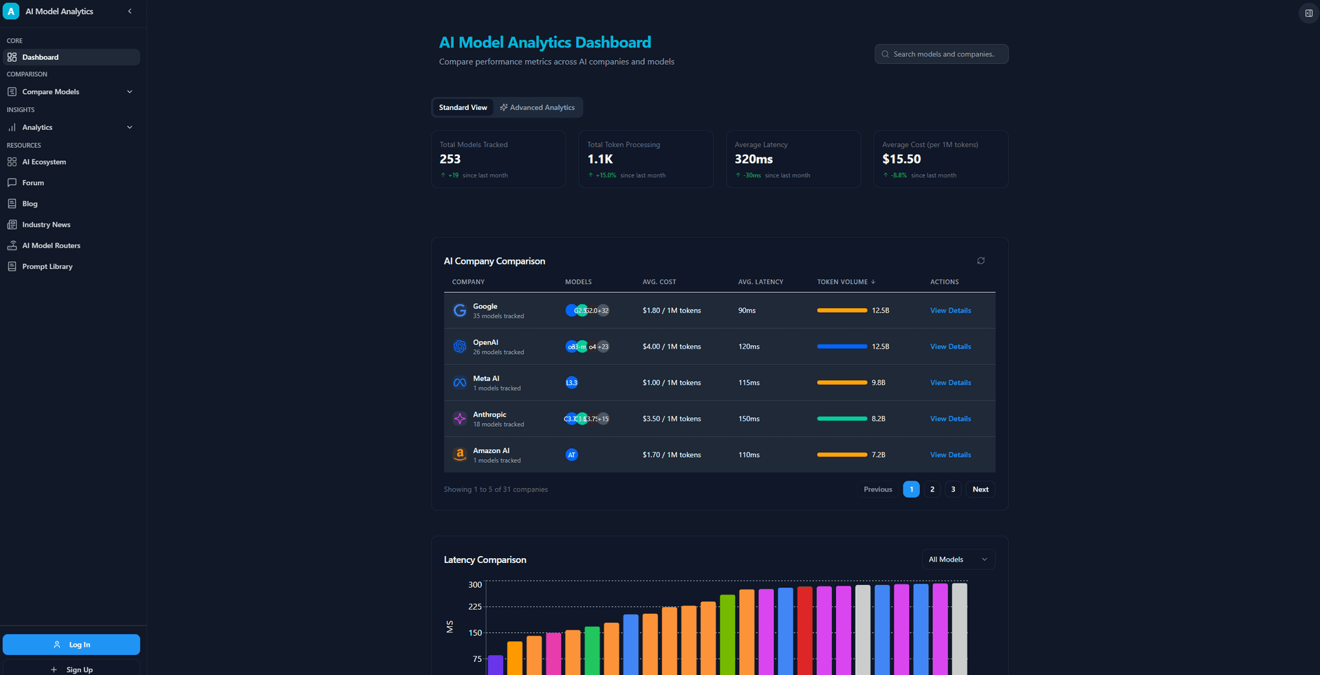Open AI Model Routers from the sidebar
Viewport: 1320px width, 675px height.
coord(51,245)
